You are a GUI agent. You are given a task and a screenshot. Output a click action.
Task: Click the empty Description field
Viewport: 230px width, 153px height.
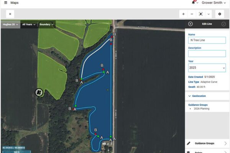(207, 54)
